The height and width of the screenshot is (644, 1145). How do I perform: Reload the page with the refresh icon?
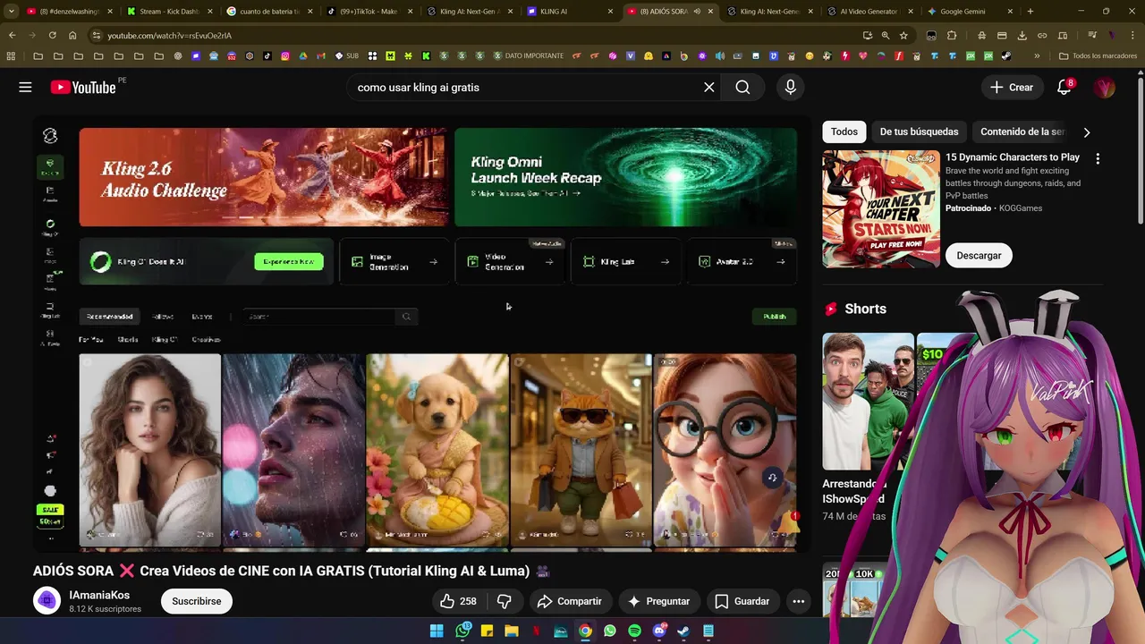click(x=52, y=35)
